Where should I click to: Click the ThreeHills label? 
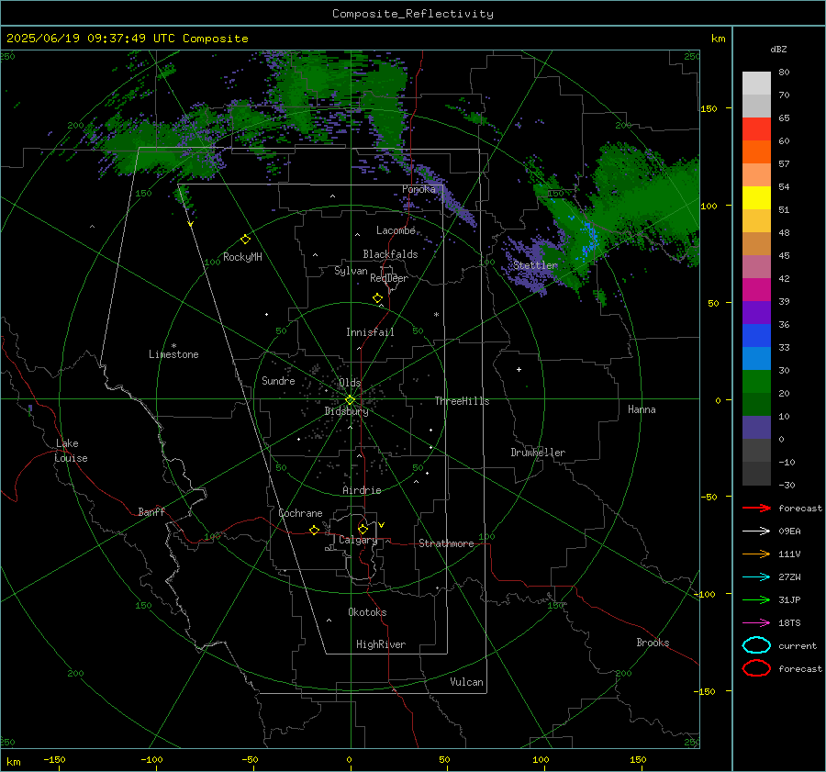[x=462, y=401]
